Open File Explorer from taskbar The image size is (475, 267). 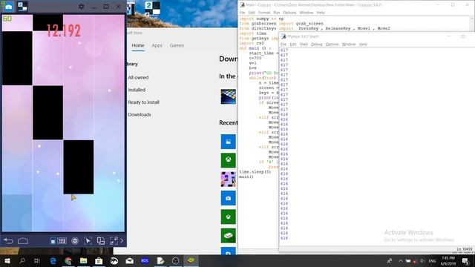[83, 260]
